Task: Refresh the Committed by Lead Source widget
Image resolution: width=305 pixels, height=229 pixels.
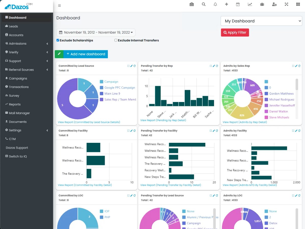Action: point(135,66)
